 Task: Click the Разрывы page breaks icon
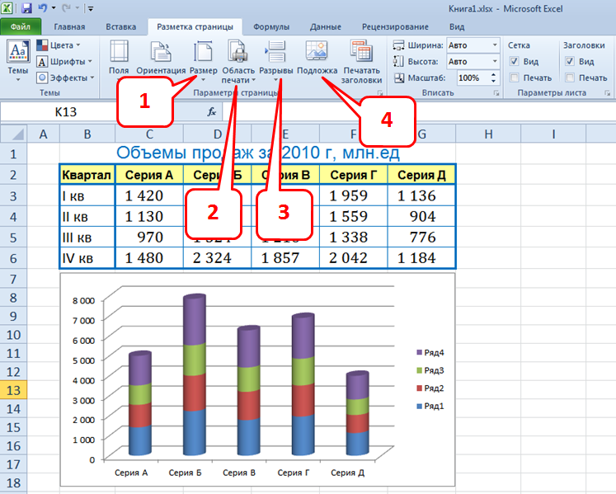pyautogui.click(x=277, y=53)
